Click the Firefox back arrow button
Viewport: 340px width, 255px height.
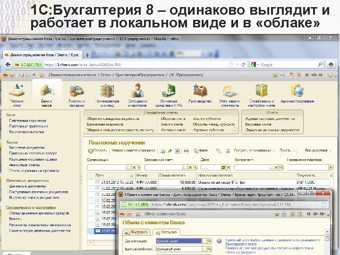pos(8,65)
